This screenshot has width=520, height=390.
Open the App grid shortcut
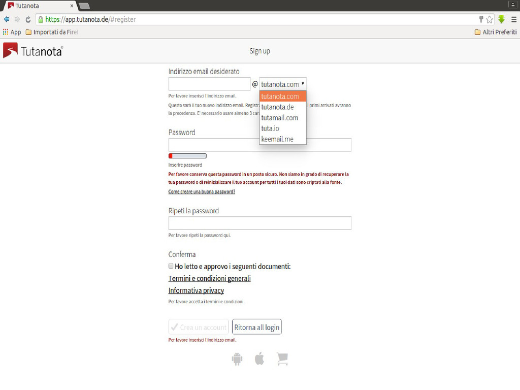(x=12, y=32)
